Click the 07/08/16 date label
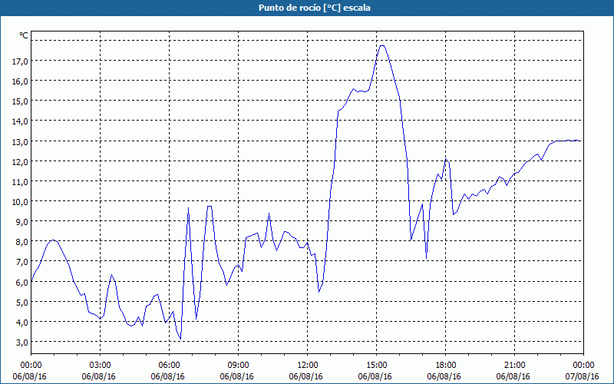The image size is (614, 384). click(583, 376)
